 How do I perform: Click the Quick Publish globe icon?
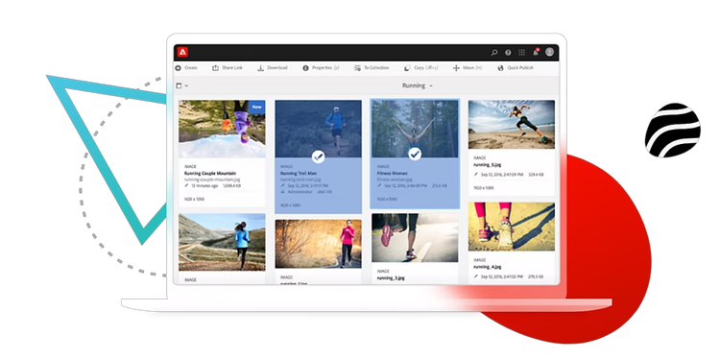click(x=500, y=68)
